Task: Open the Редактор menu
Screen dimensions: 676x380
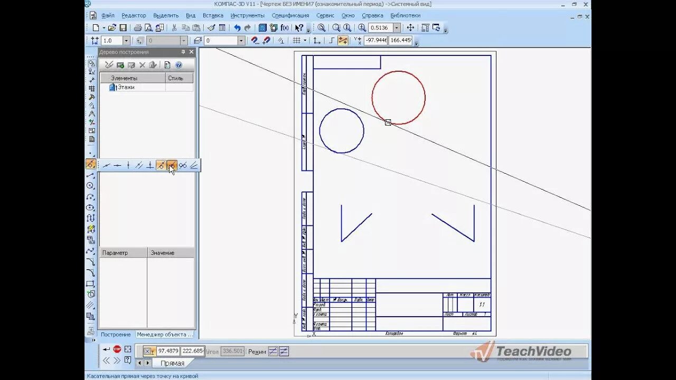Action: point(134,16)
